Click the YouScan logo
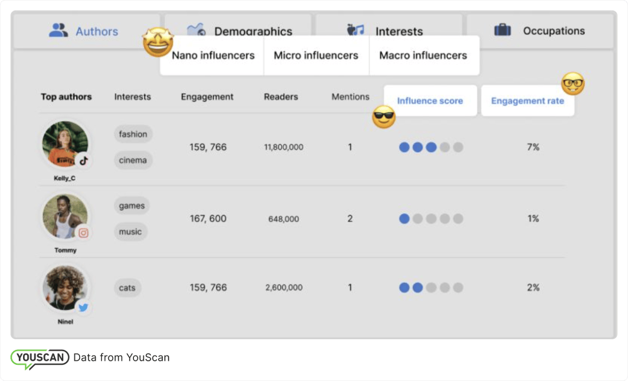The width and height of the screenshot is (628, 381). (40, 357)
